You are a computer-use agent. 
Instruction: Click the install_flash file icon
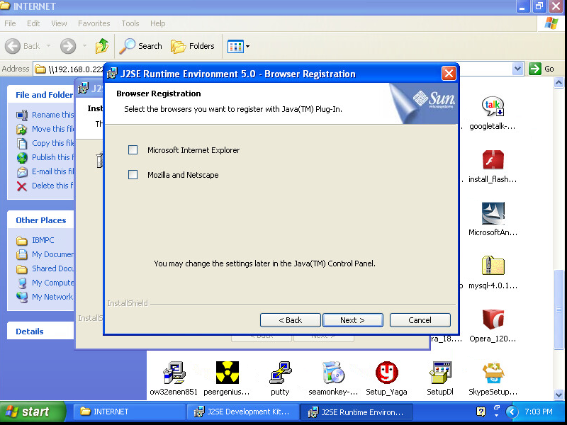pyautogui.click(x=493, y=161)
